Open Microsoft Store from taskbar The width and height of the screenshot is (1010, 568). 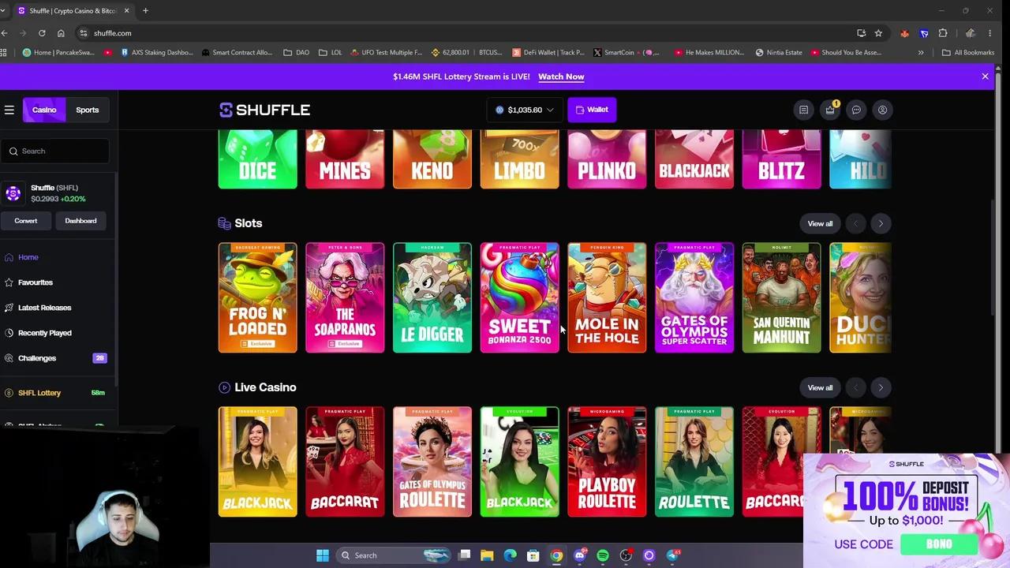(x=533, y=555)
